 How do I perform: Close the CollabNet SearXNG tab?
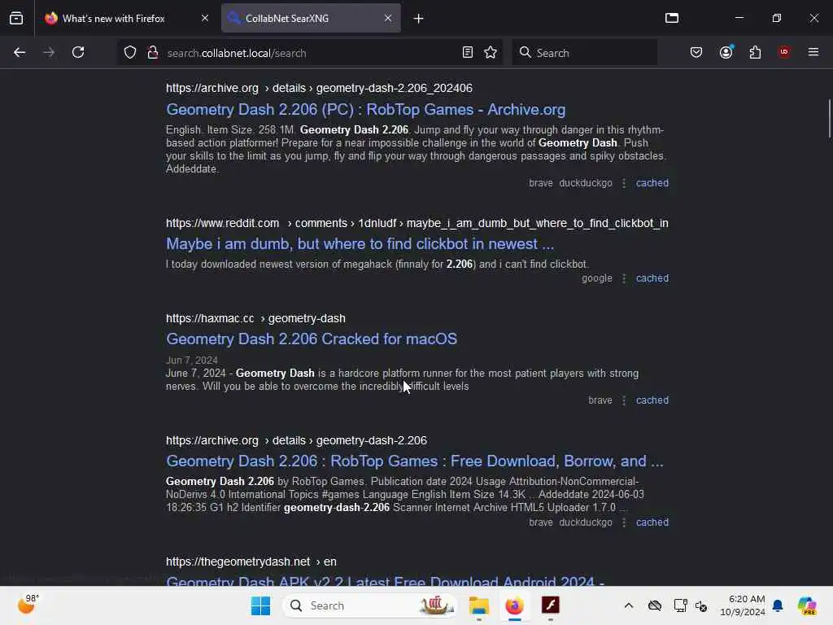388,18
